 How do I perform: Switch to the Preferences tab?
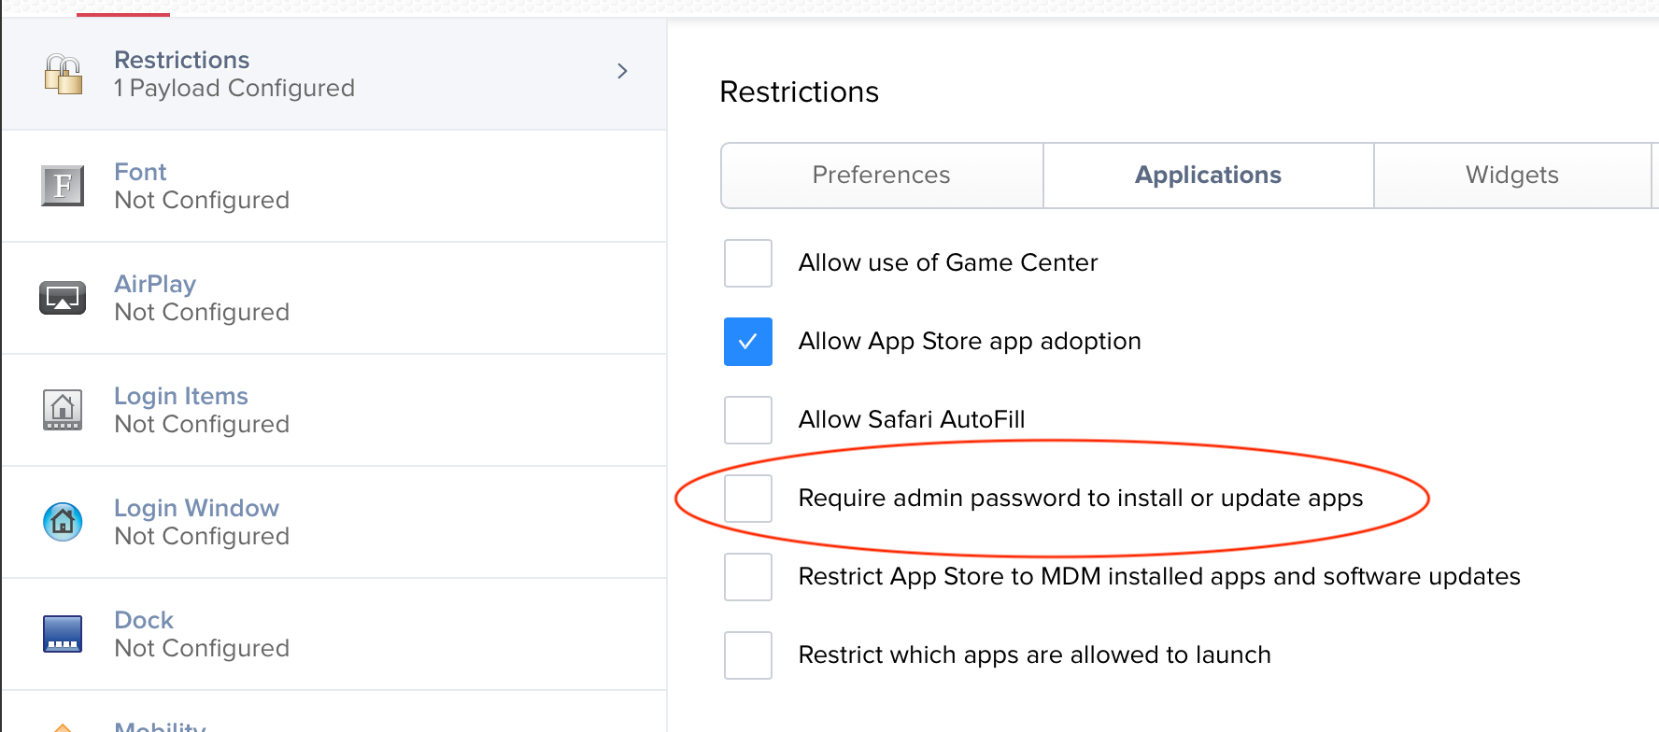[x=882, y=176]
